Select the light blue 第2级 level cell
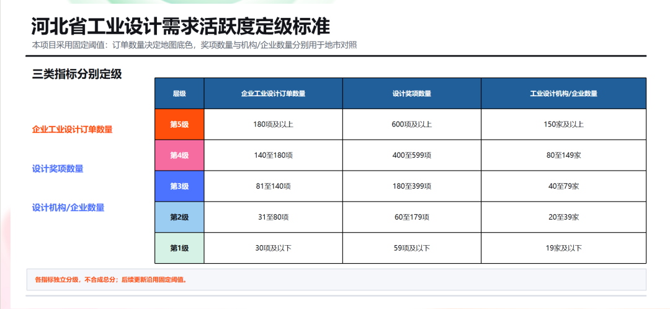The image size is (670, 309). [x=179, y=217]
